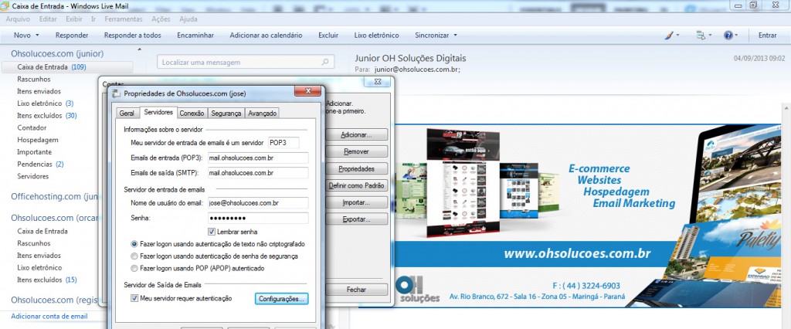Click the blue Help question mark icon

728,36
